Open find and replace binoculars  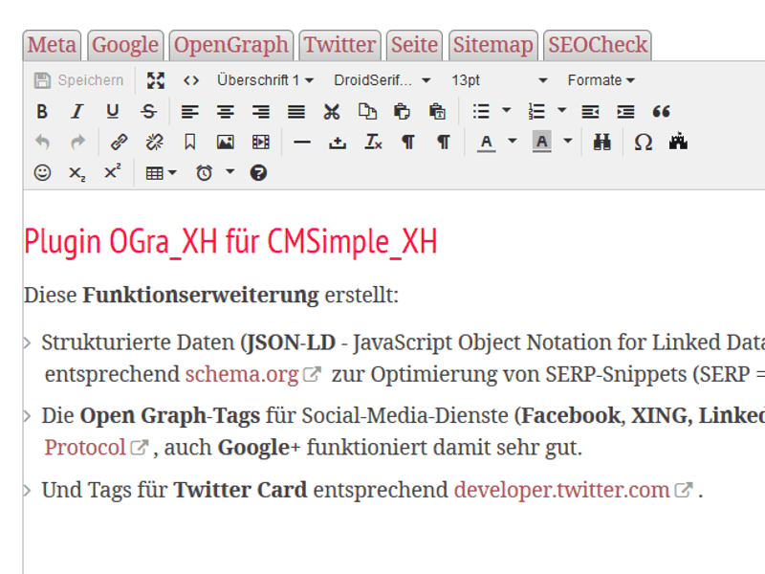[x=602, y=143]
